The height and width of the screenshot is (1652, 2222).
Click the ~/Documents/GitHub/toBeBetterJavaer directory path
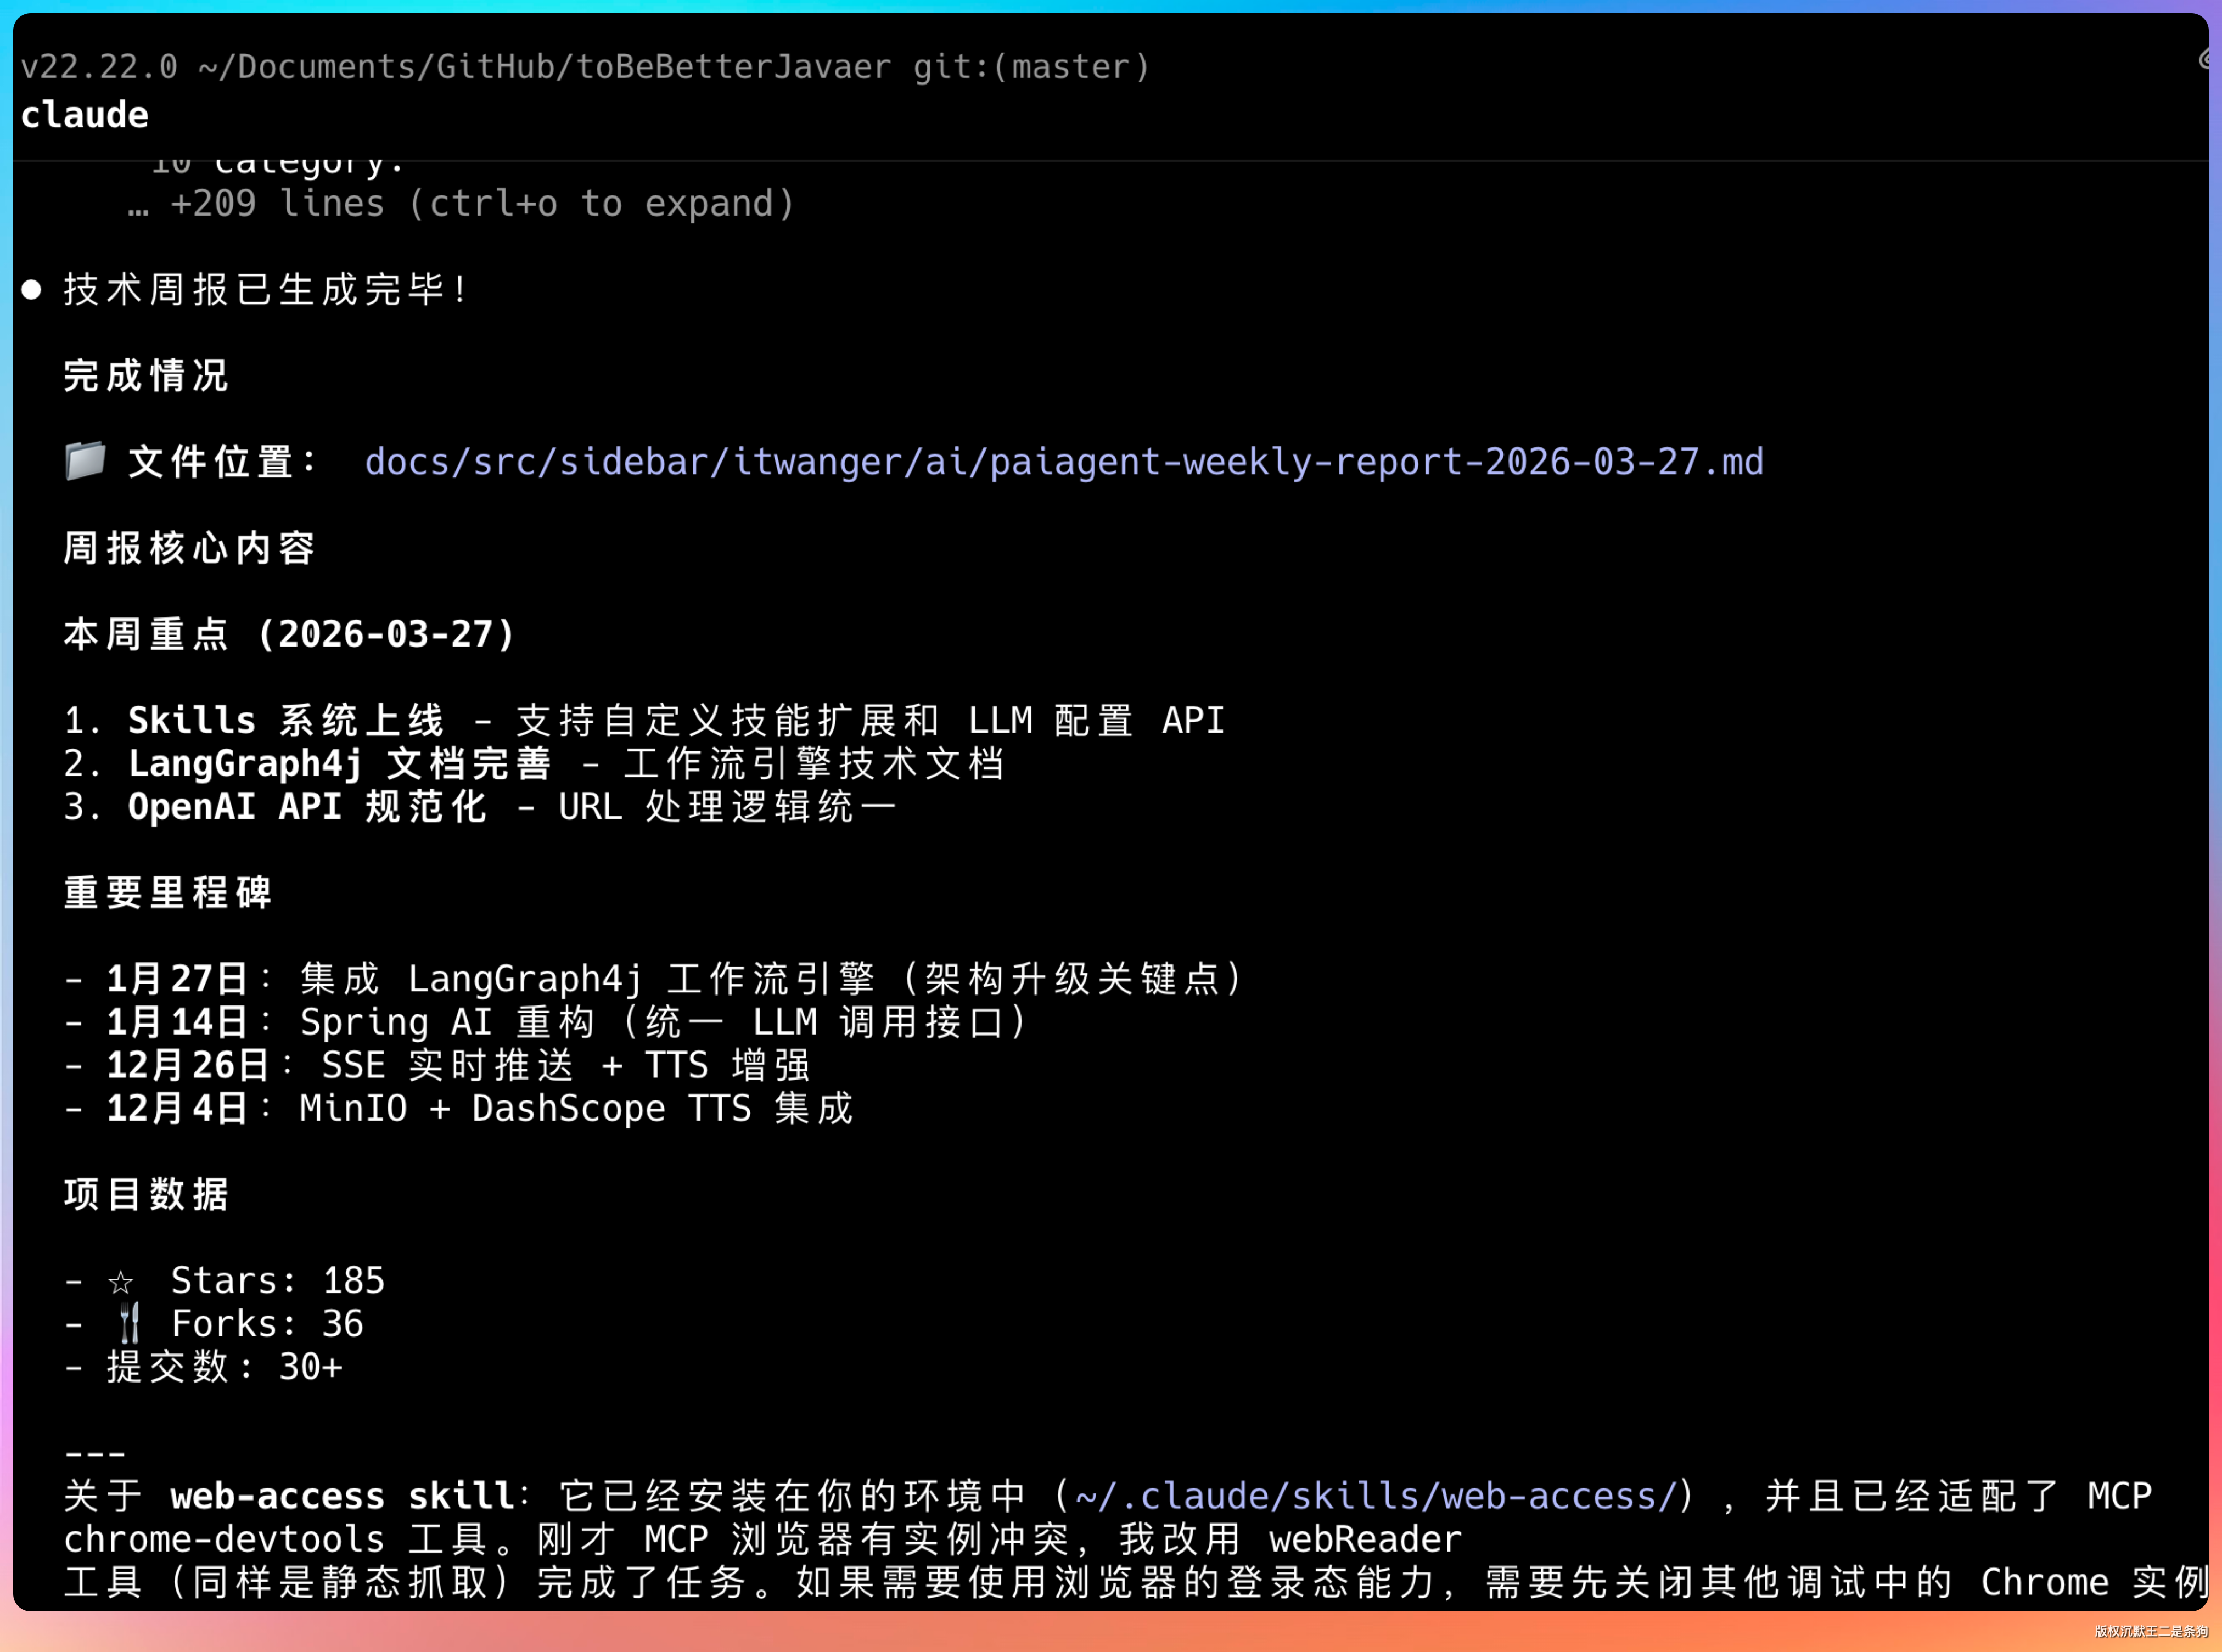pos(544,67)
